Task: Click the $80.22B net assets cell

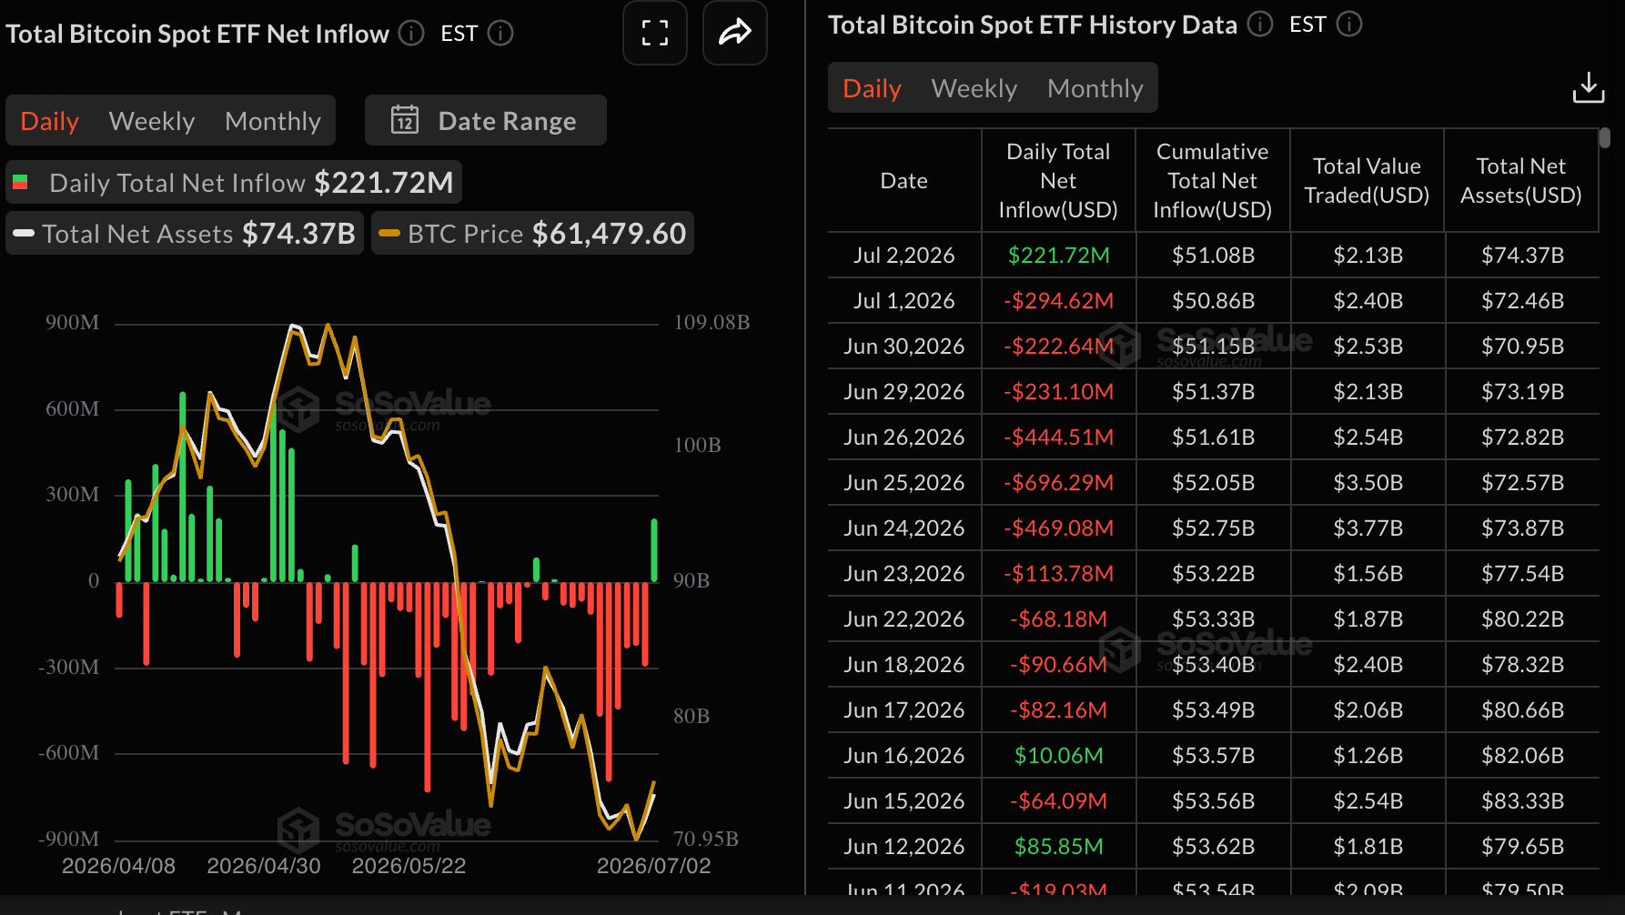Action: click(x=1522, y=619)
